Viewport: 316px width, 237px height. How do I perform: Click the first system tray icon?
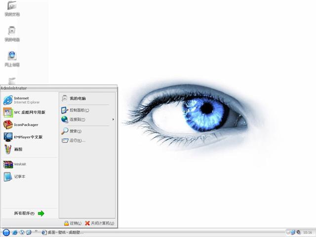click(x=288, y=233)
